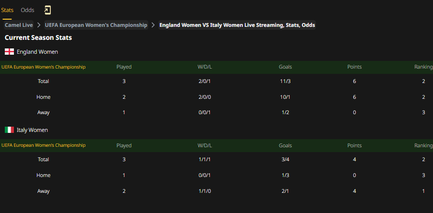Click the W/D/L column header in Italy table
Screen dimensions: 433x213
(x=204, y=145)
